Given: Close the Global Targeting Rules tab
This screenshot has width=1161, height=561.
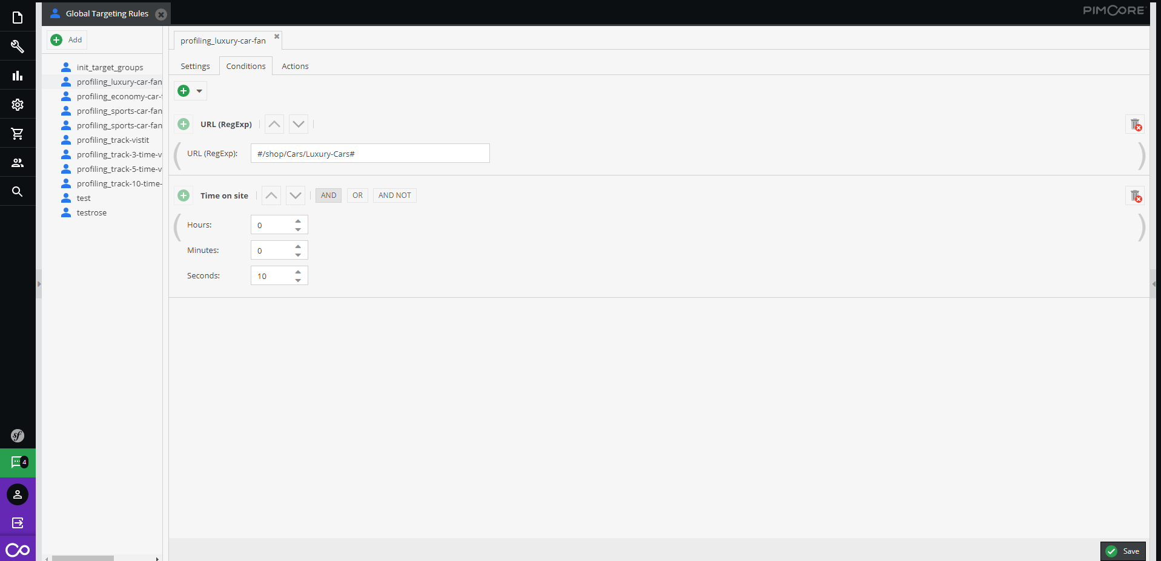Looking at the screenshot, I should point(161,15).
